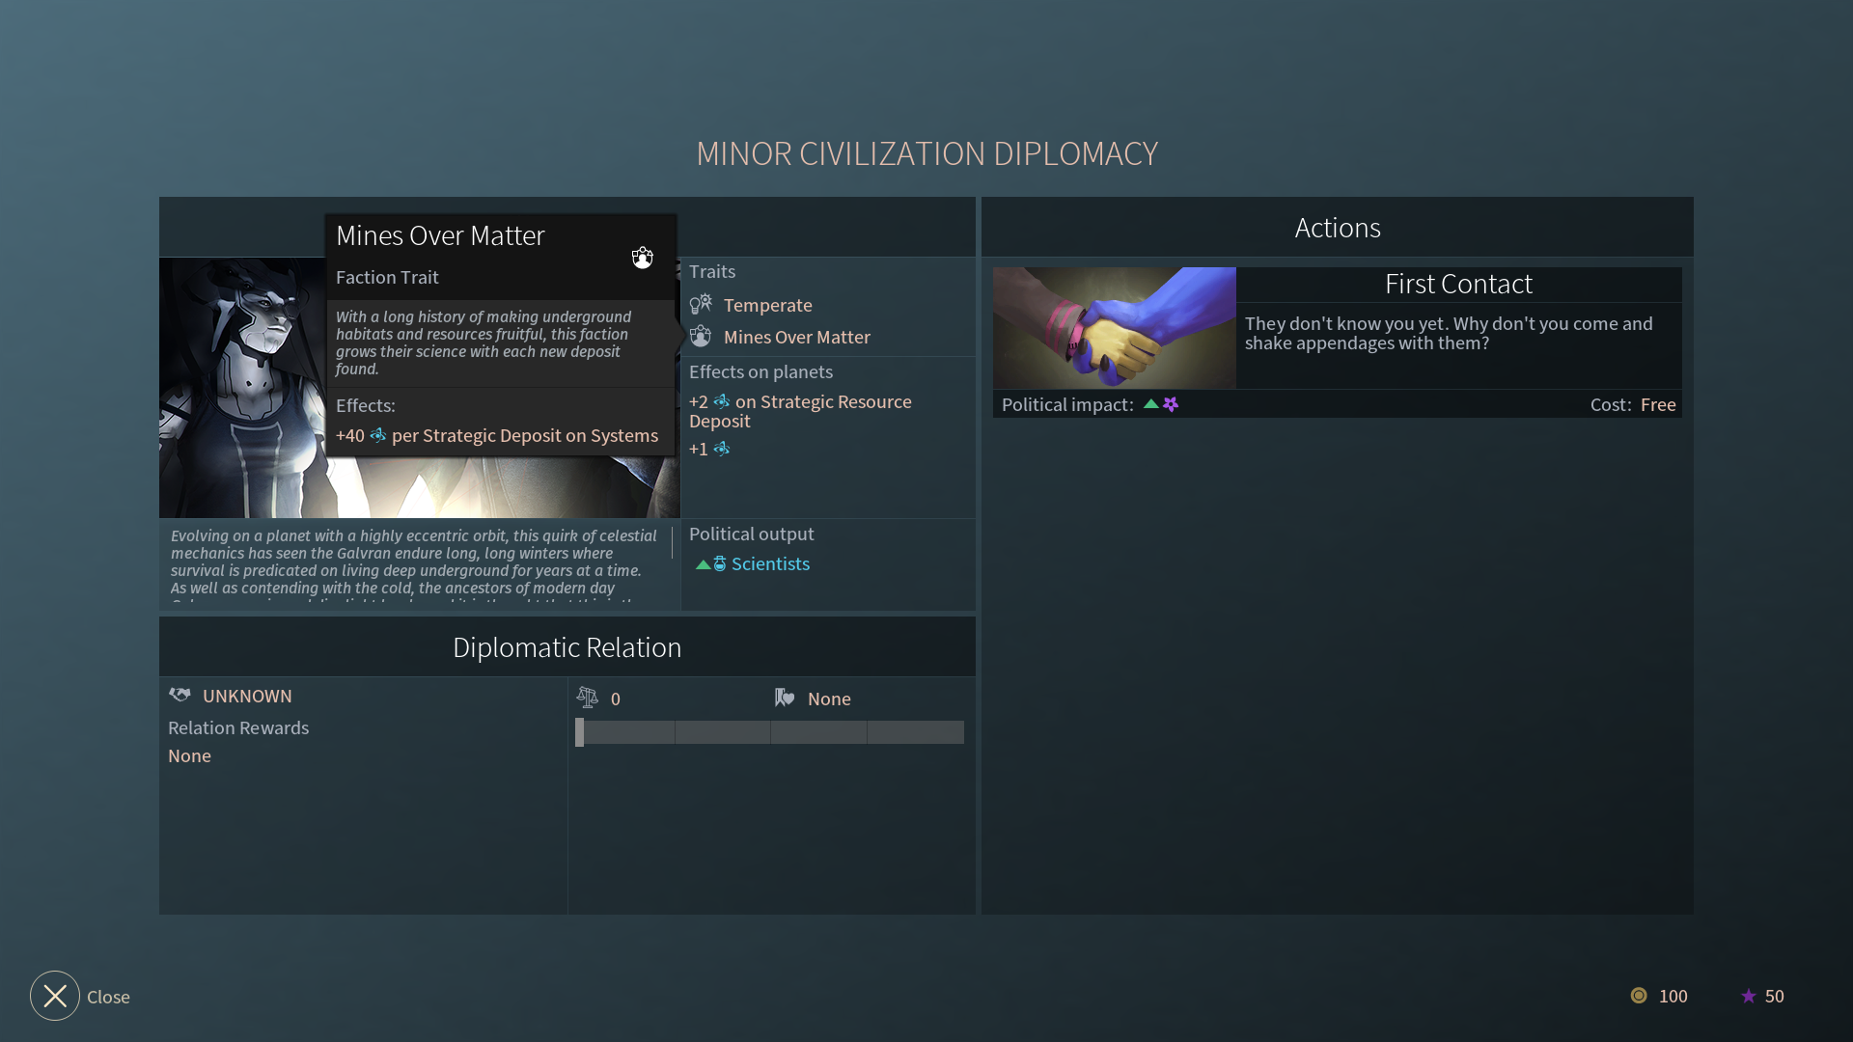1853x1042 pixels.
Task: Toggle the green up-arrow beside Scientists
Action: 702,563
